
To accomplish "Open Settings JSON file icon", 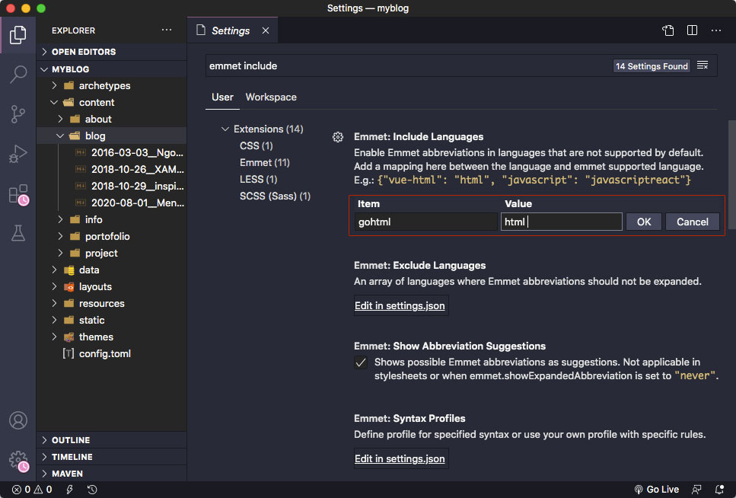I will point(668,30).
